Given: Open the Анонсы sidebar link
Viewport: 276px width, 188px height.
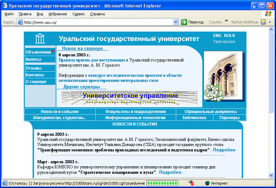Looking at the screenshot, I should point(40,59).
